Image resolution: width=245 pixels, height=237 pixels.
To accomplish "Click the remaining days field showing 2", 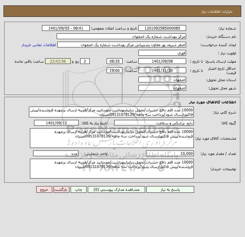I will [85, 61].
